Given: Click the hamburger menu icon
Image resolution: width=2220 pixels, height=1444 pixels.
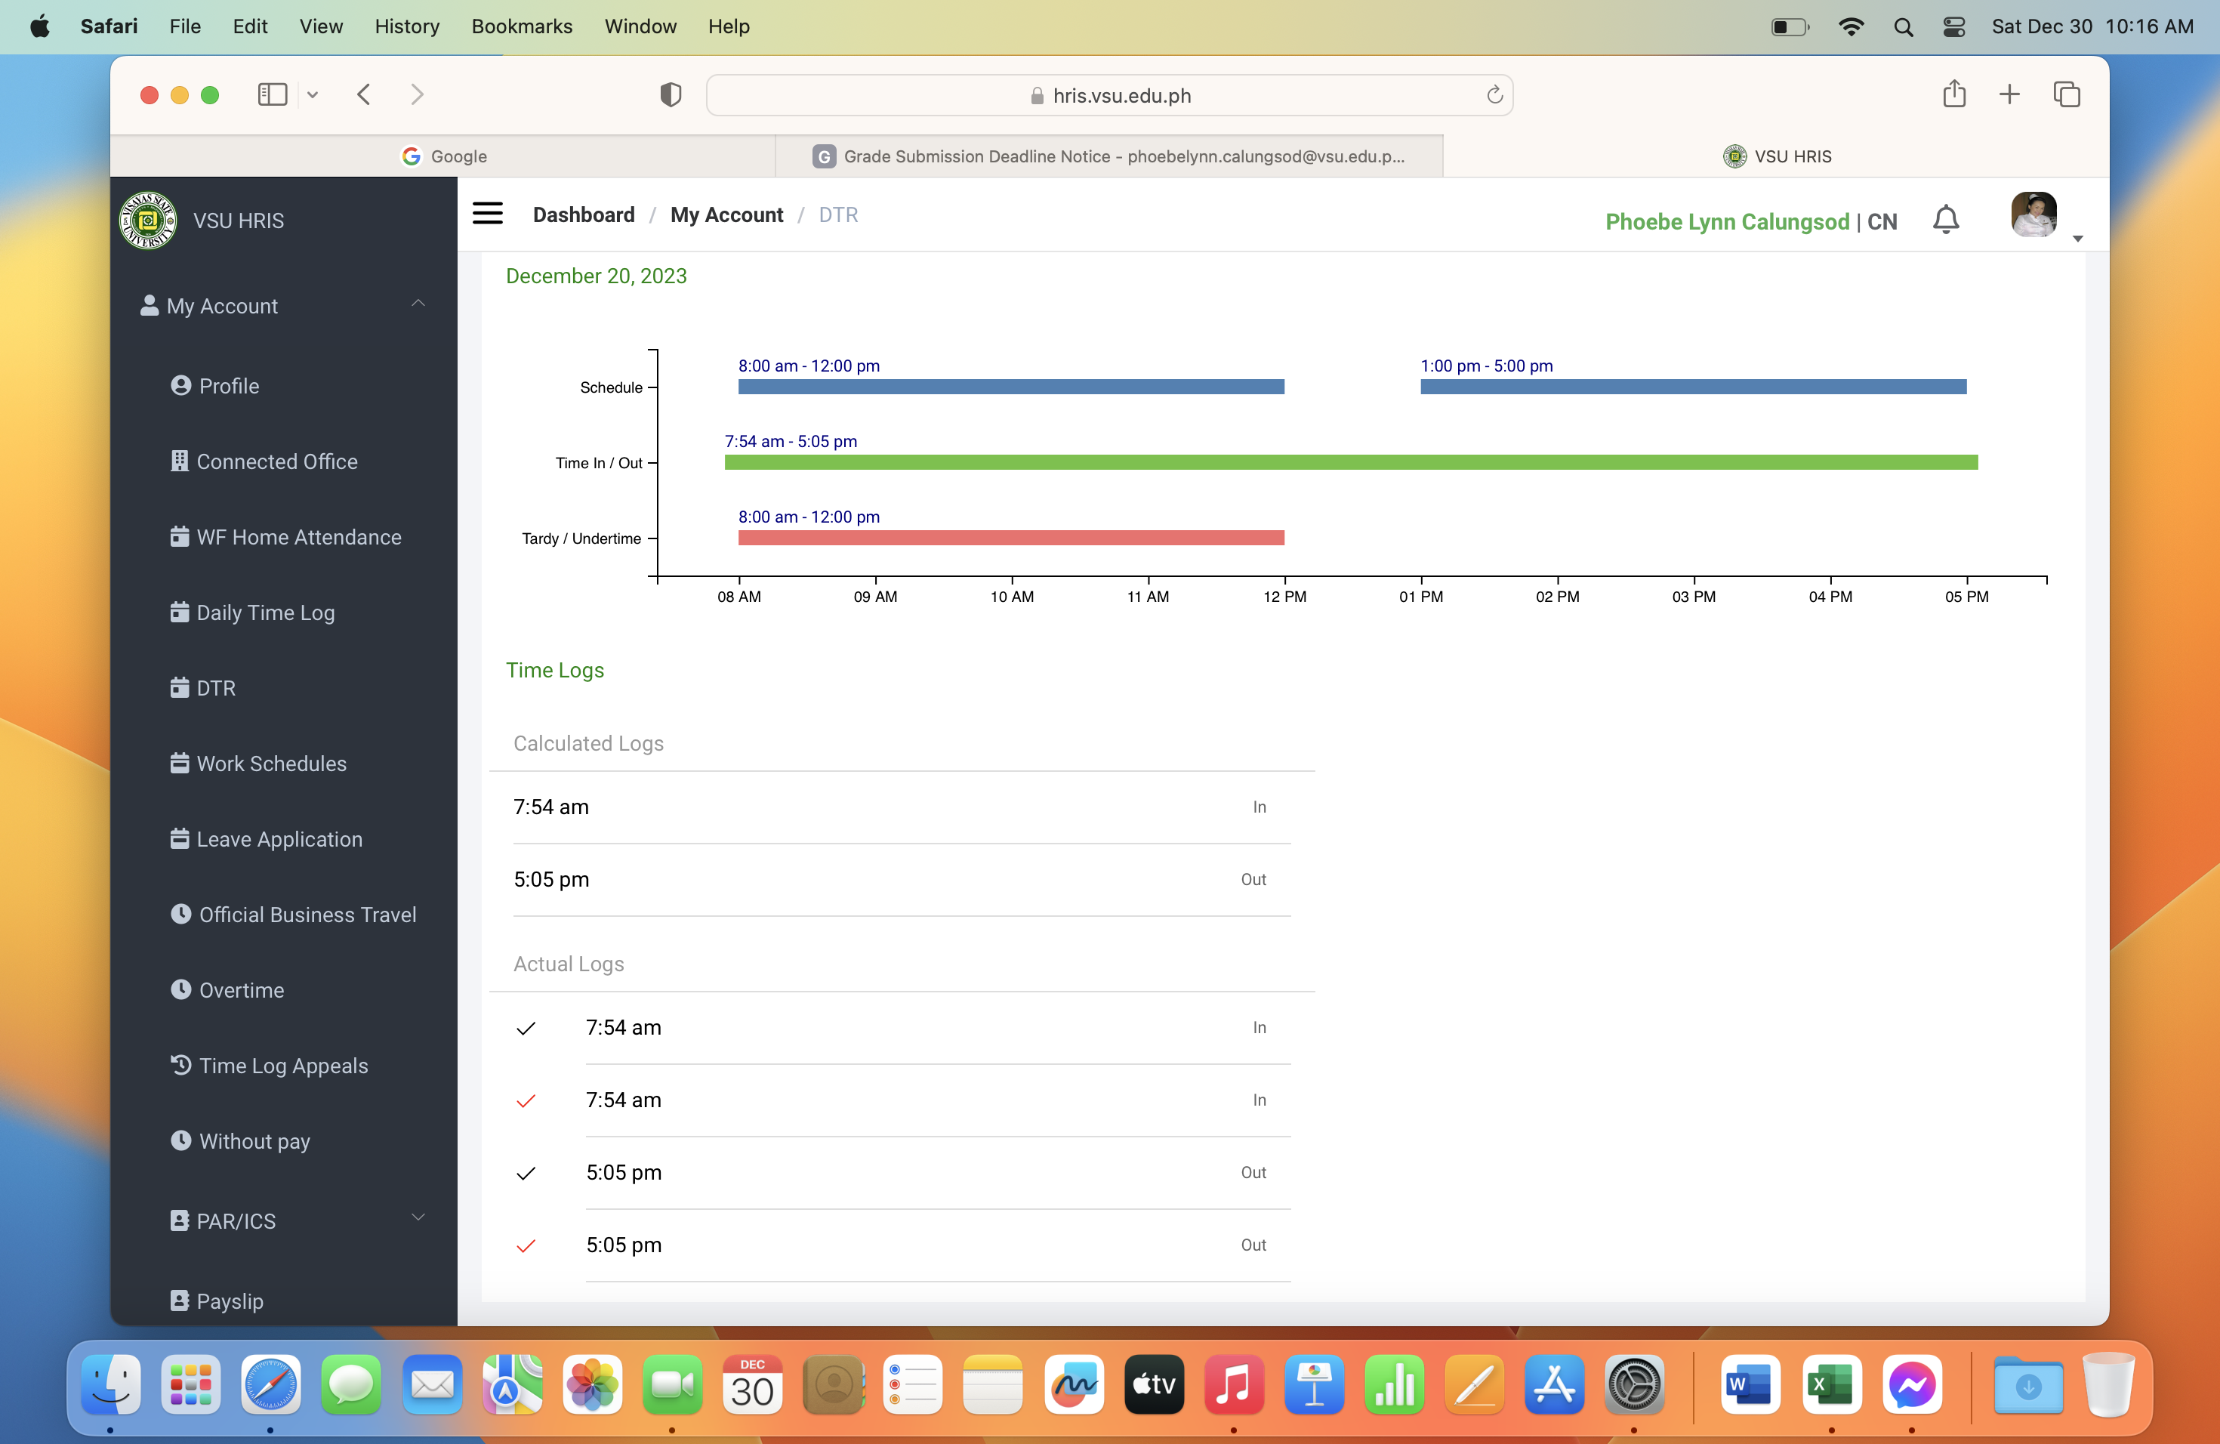Looking at the screenshot, I should (487, 214).
